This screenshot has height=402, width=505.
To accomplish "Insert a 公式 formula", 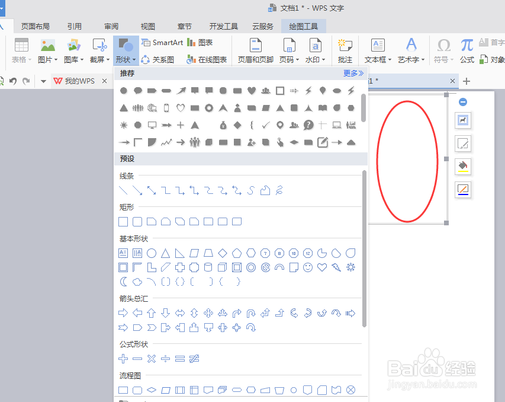I will (x=467, y=50).
